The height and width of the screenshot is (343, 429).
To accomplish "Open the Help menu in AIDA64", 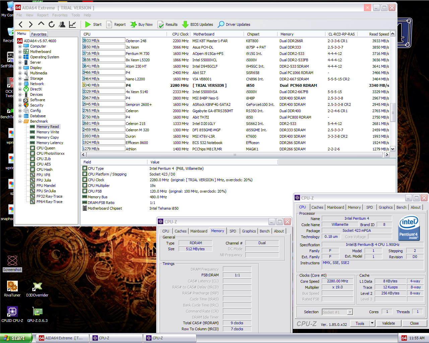I will pyautogui.click(x=87, y=15).
